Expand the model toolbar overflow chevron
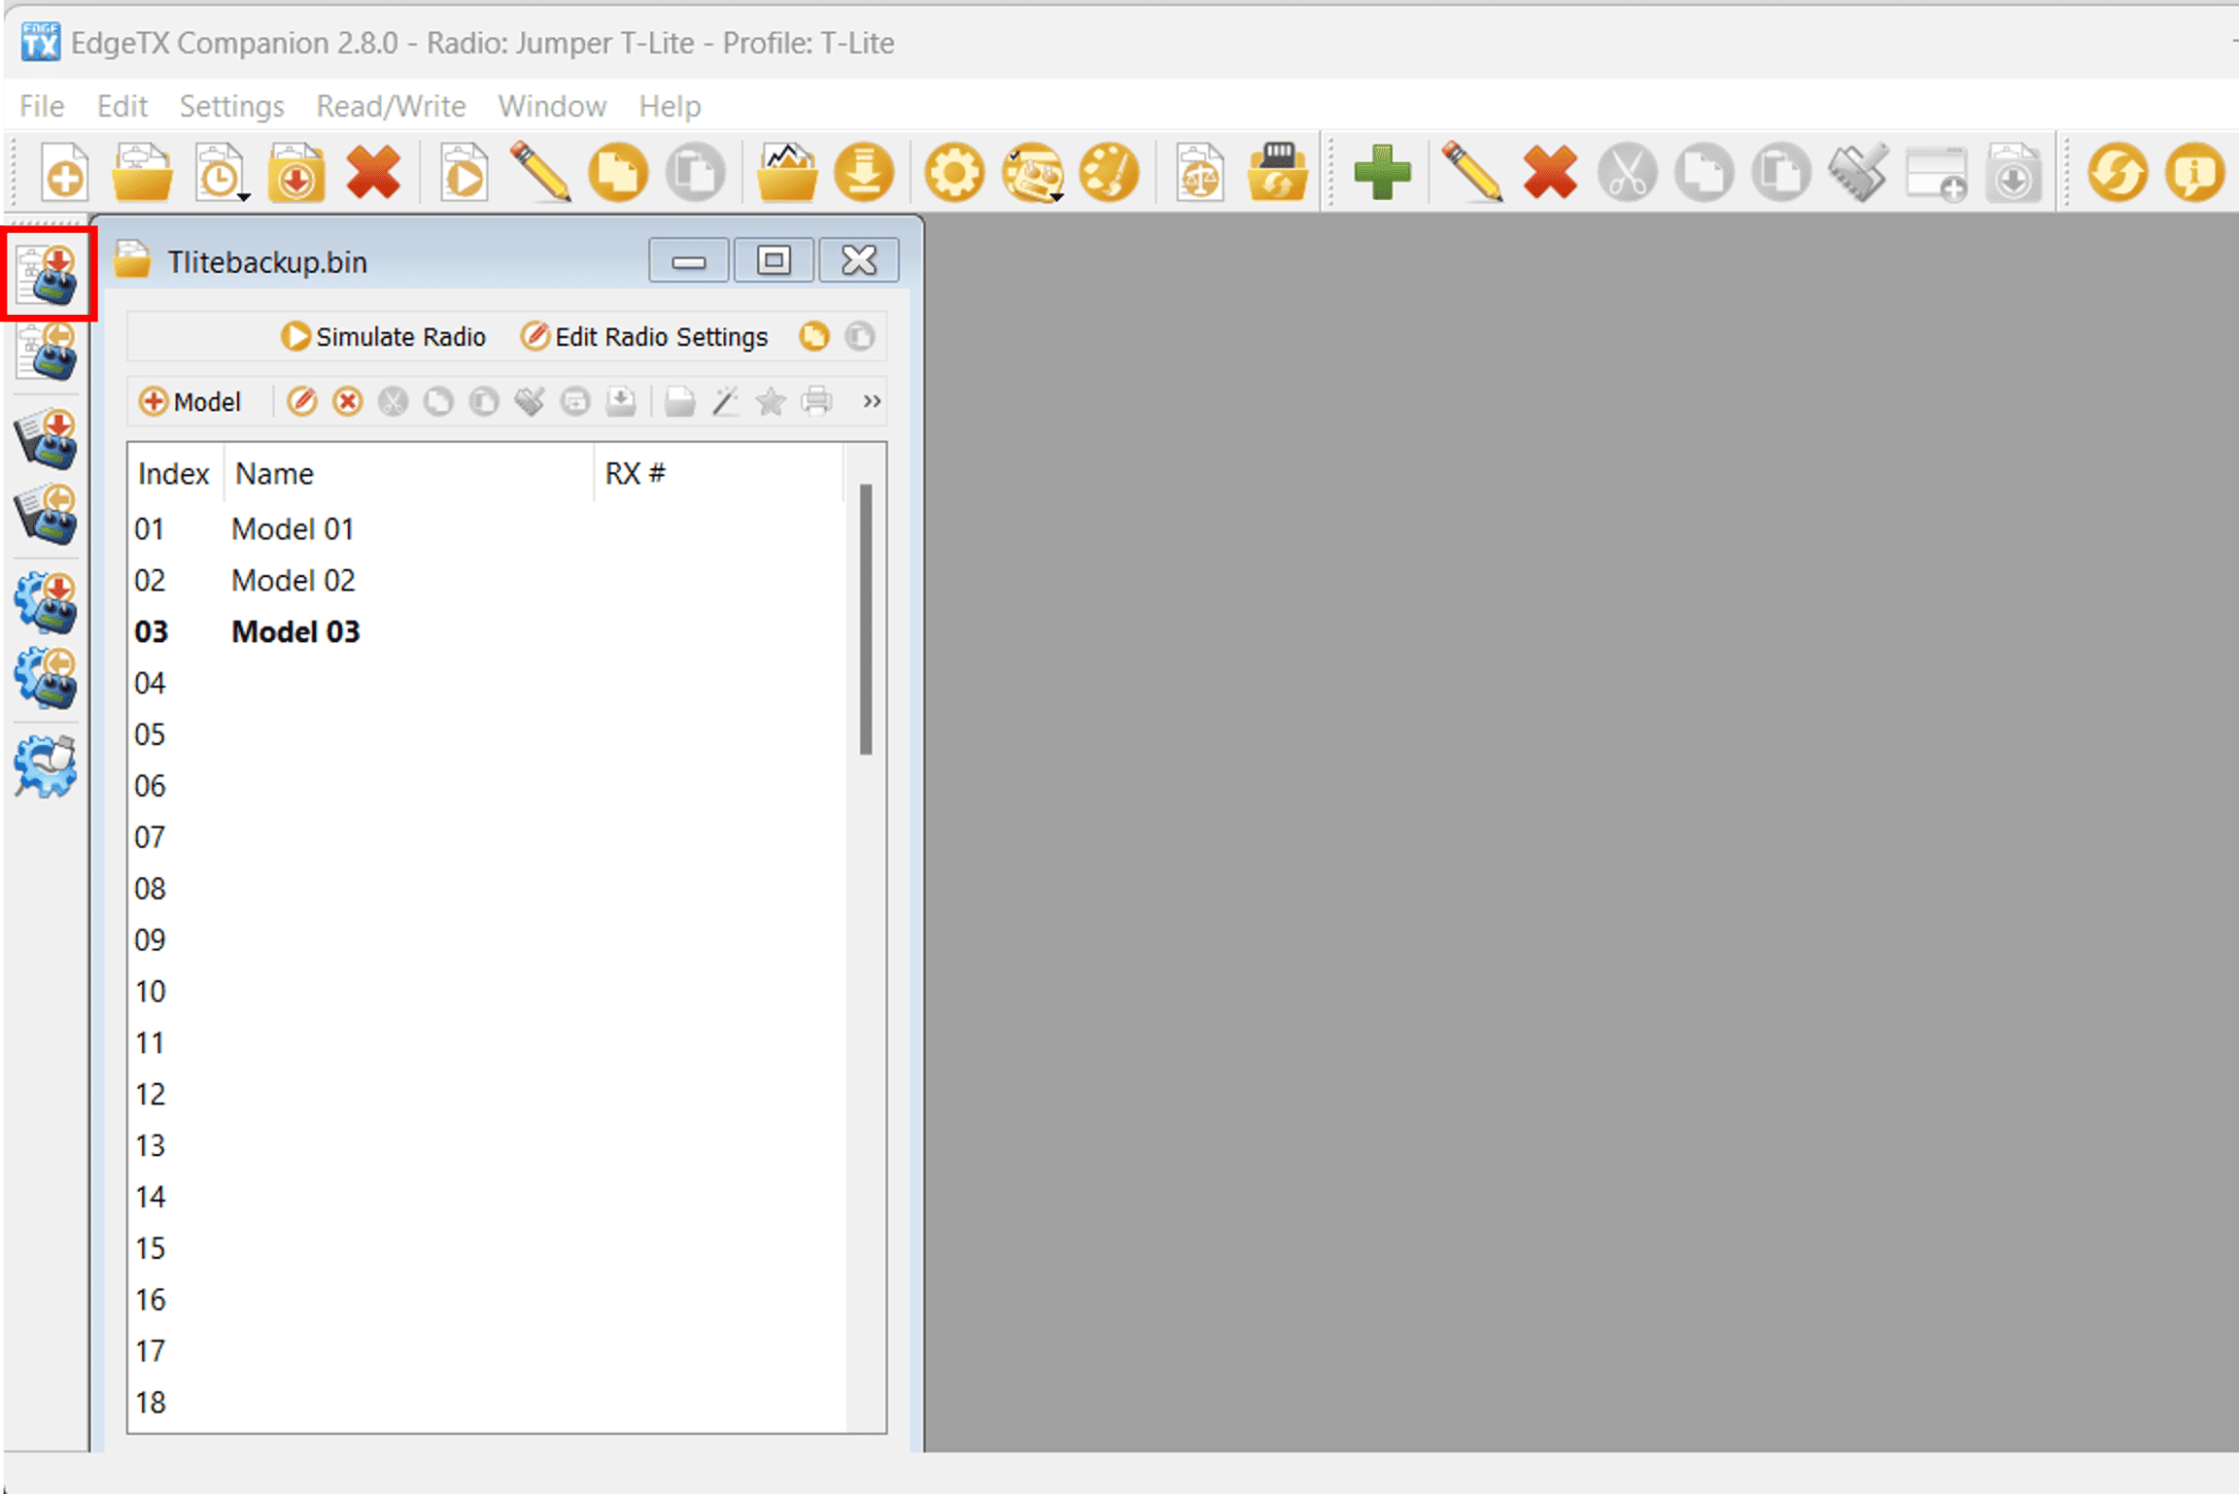2239x1494 pixels. click(872, 401)
